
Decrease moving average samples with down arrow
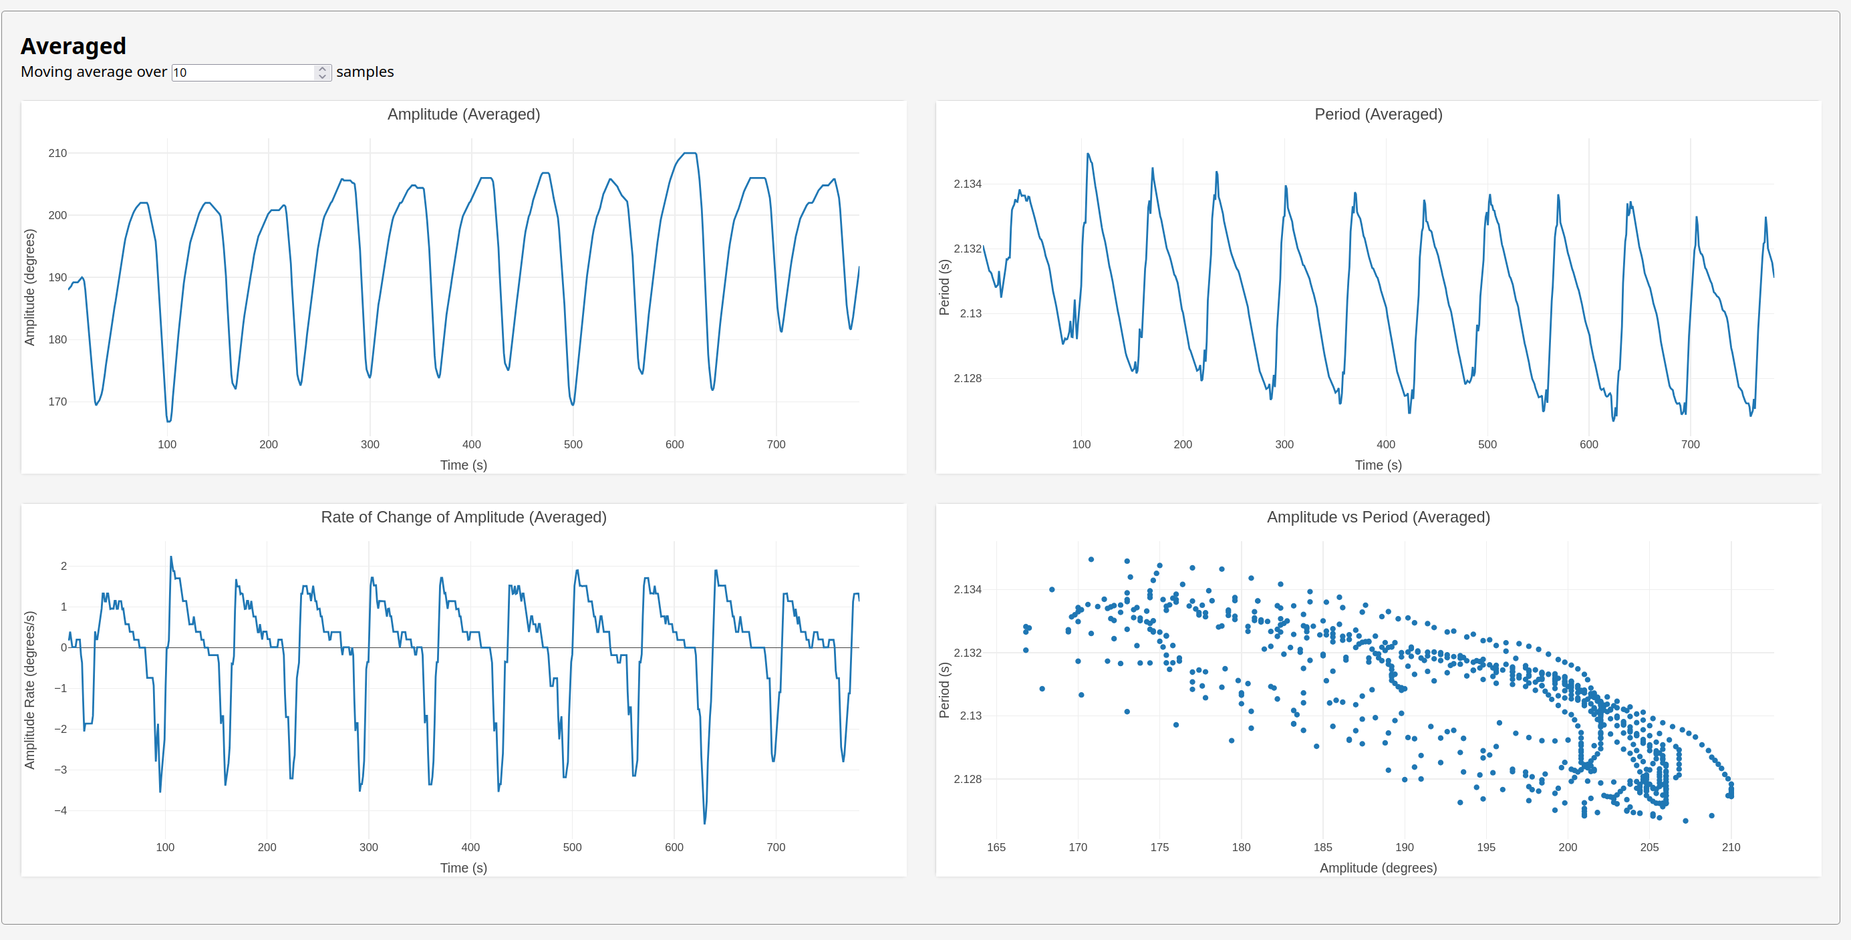pyautogui.click(x=323, y=76)
